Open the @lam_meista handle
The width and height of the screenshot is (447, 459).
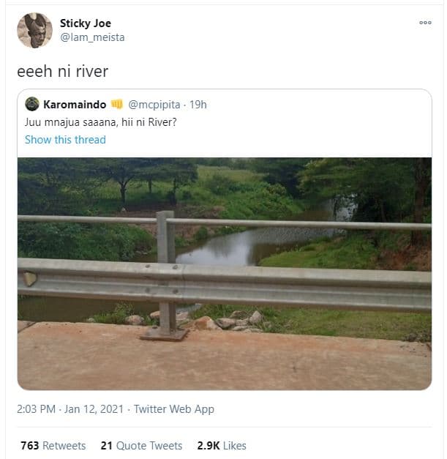tap(92, 37)
